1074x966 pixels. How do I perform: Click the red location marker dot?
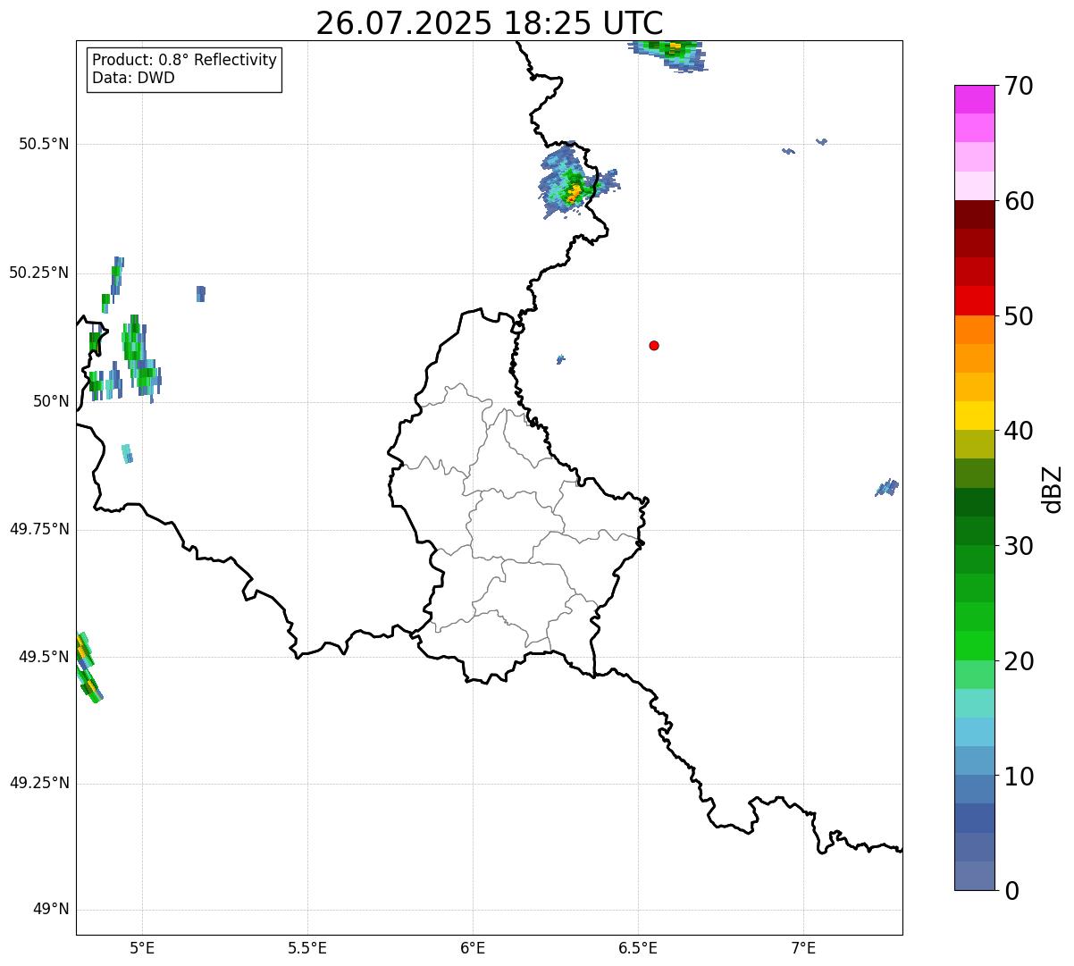point(654,345)
